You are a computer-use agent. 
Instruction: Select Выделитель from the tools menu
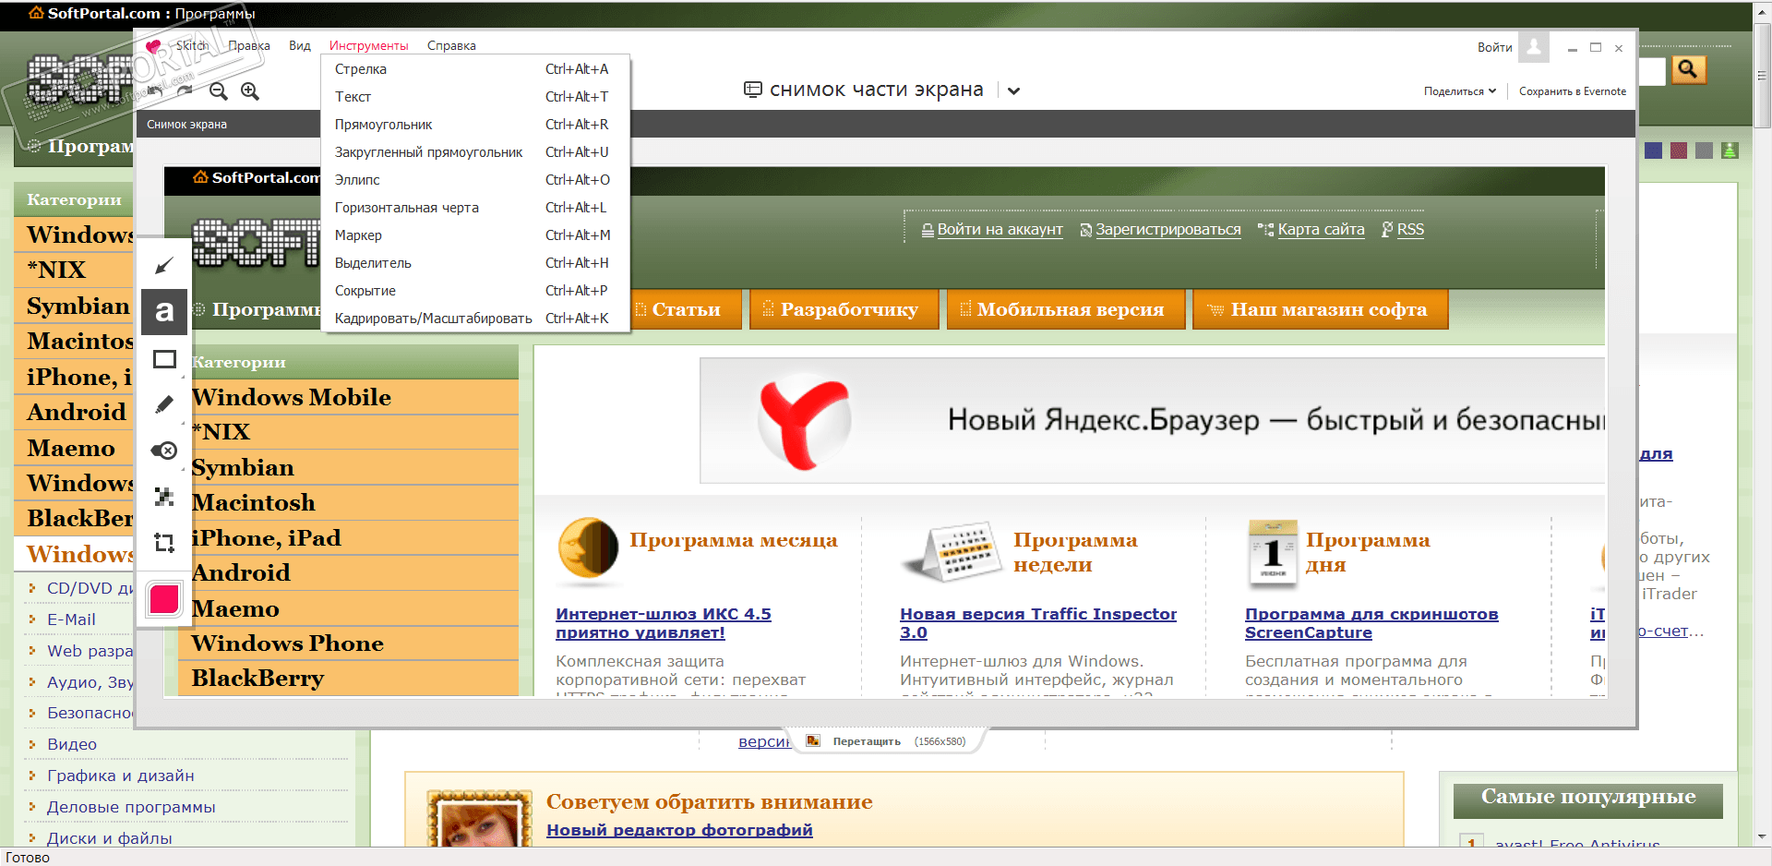(475, 263)
